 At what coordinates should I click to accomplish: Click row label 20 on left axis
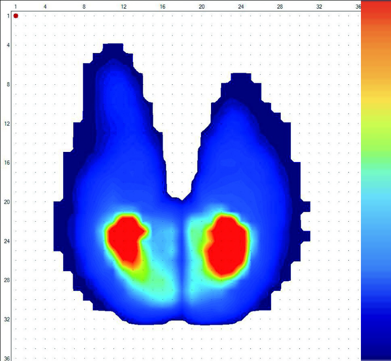(x=7, y=202)
